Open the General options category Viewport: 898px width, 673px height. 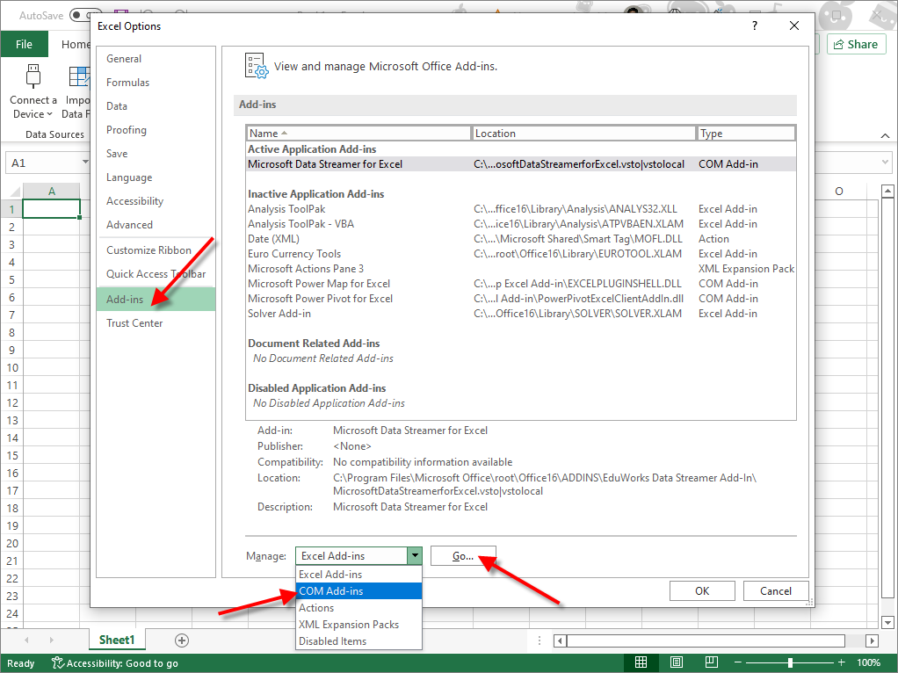click(x=156, y=58)
